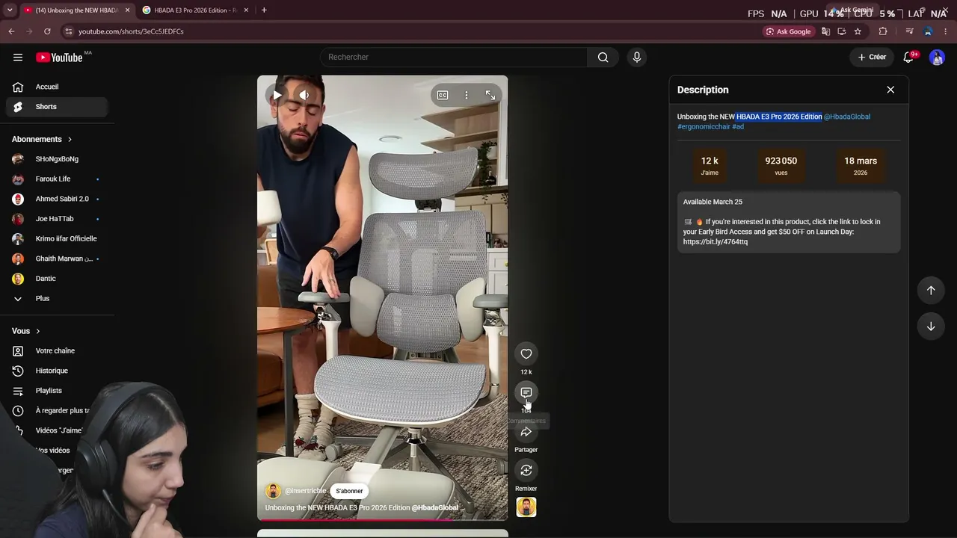The image size is (957, 538).
Task: Click the youtube.com address bar URL
Action: [131, 31]
